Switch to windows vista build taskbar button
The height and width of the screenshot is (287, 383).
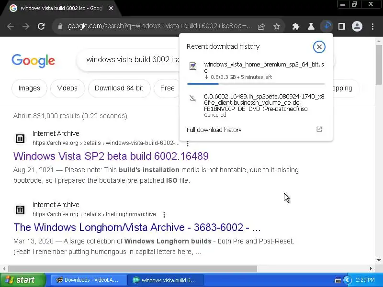click(165, 280)
